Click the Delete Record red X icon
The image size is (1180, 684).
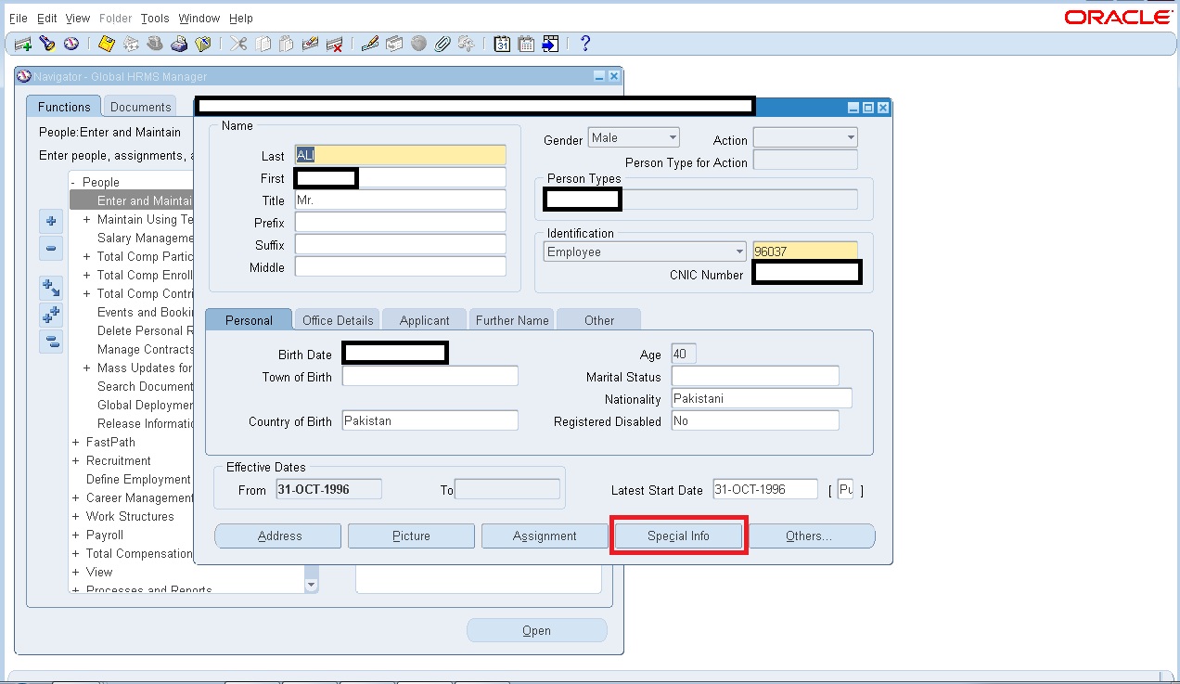tap(335, 44)
